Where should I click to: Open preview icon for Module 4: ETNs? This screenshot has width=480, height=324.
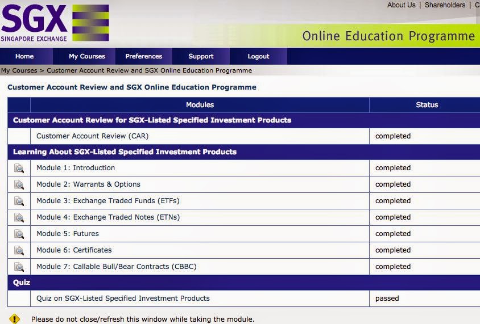click(x=19, y=217)
